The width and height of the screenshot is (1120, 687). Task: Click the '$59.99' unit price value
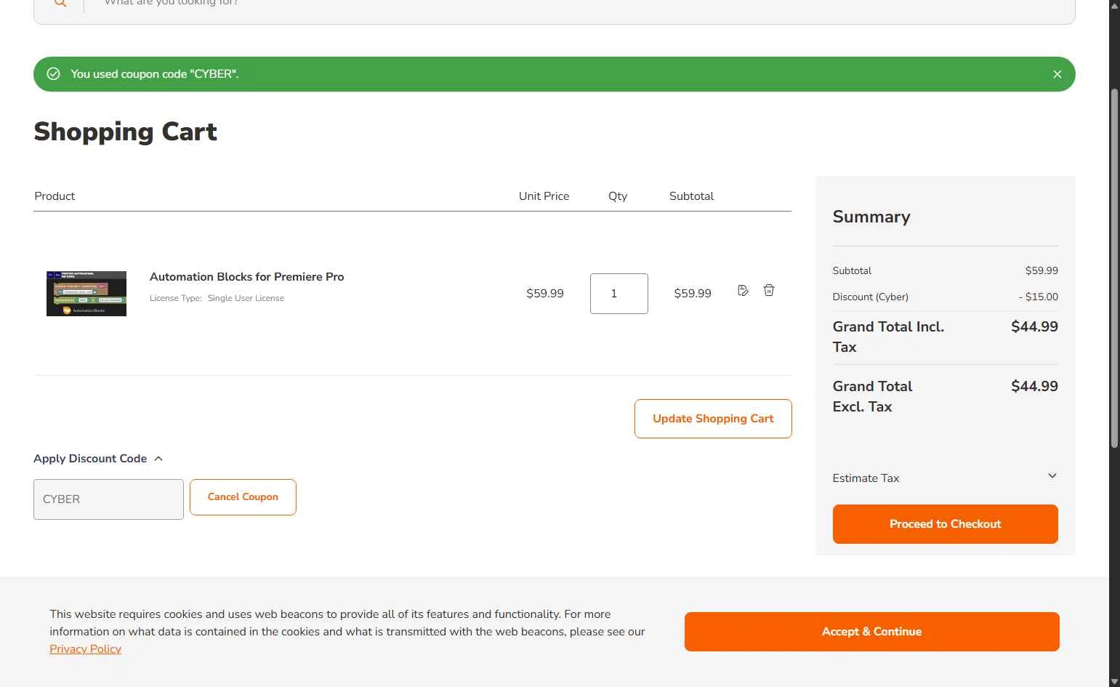[545, 294]
